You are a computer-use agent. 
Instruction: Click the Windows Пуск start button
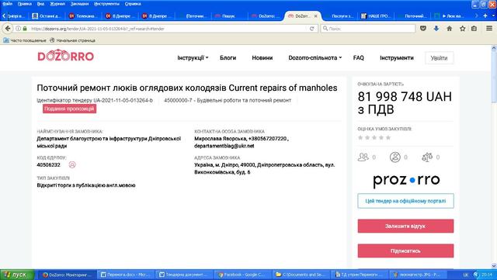tap(17, 275)
